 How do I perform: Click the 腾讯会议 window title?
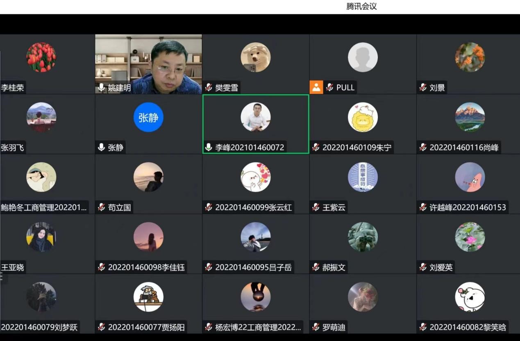pos(361,7)
